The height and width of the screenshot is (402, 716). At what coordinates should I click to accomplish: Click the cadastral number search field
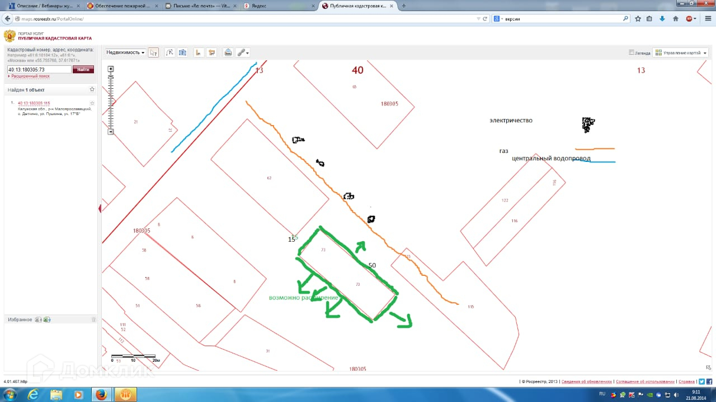[39, 69]
